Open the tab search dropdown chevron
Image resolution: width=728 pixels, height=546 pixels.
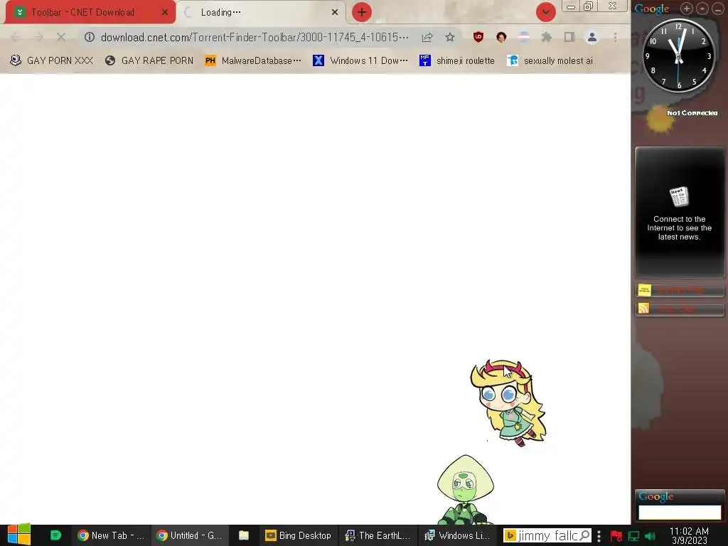point(545,12)
